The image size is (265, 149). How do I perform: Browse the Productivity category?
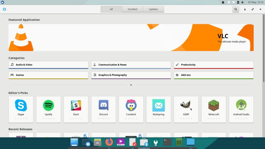coord(214,65)
